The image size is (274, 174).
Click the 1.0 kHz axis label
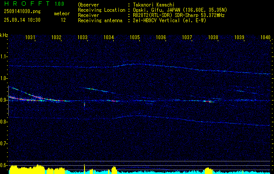point(3,78)
